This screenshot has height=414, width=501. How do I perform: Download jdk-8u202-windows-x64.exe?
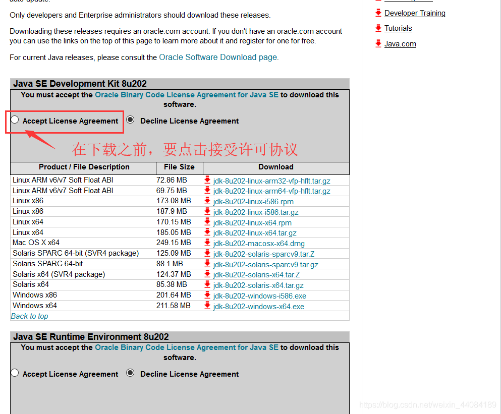tap(258, 307)
